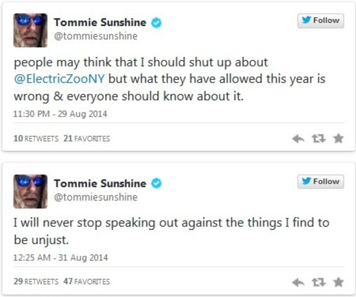The height and width of the screenshot is (297, 356).
Task: Open the @ElectricZooNY mention link
Action: coord(59,79)
